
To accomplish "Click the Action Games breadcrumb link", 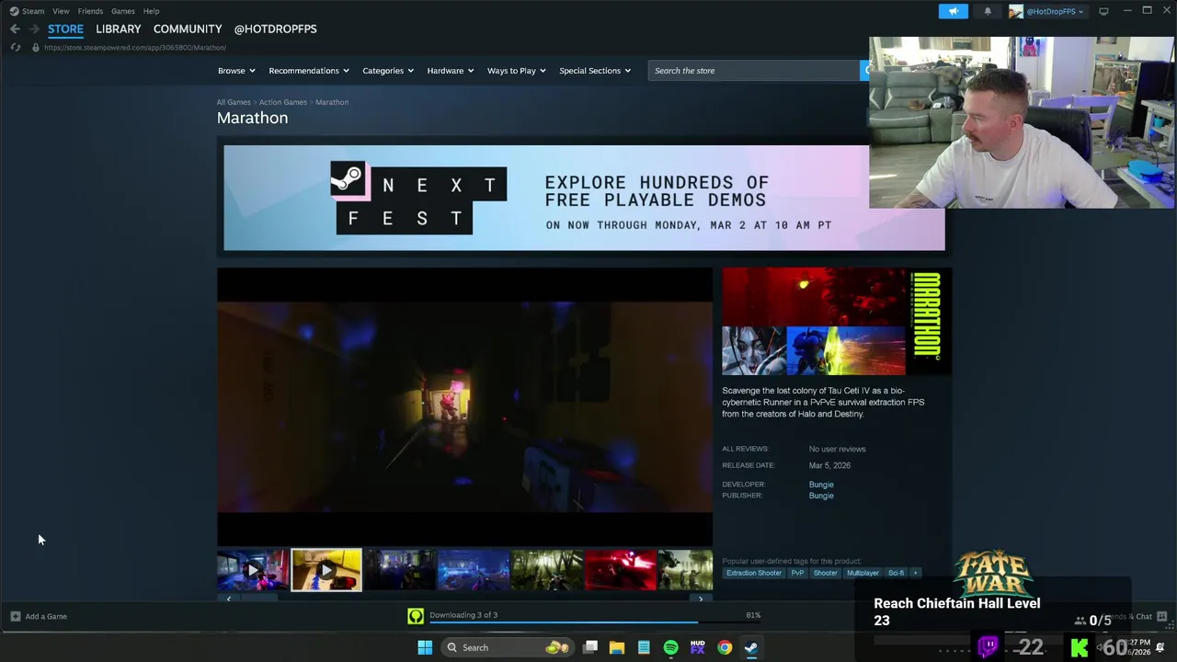I will [283, 102].
